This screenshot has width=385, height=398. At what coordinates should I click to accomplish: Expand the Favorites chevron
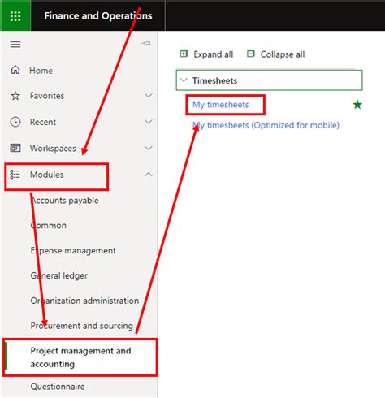point(149,95)
